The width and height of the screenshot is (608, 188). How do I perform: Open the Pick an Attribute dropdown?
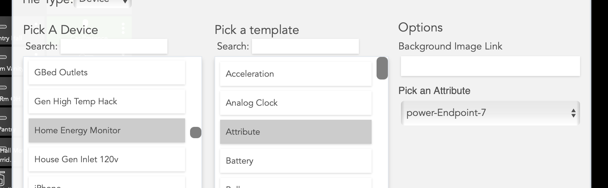point(490,113)
